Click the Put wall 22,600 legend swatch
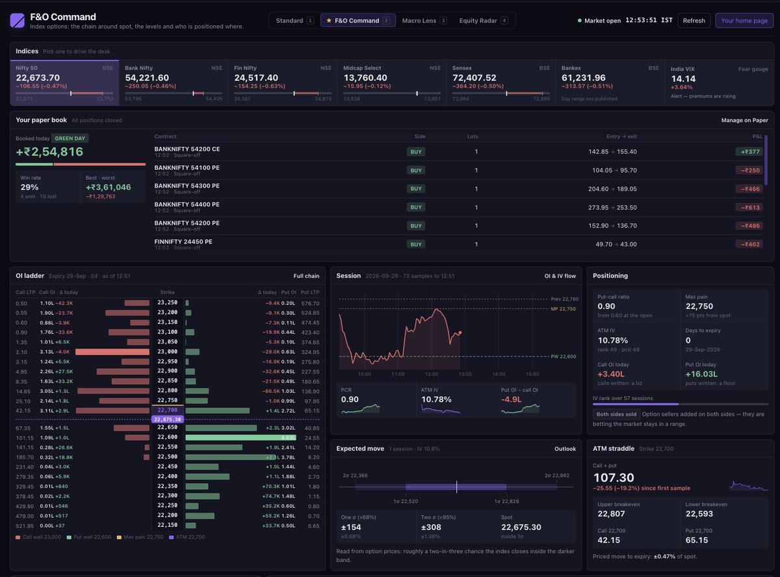Viewport: 780px width, 577px height. (x=69, y=537)
